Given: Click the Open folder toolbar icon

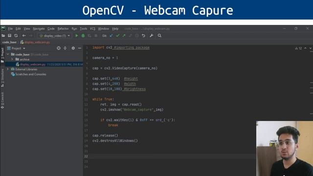Looking at the screenshot, I should 3,36.
